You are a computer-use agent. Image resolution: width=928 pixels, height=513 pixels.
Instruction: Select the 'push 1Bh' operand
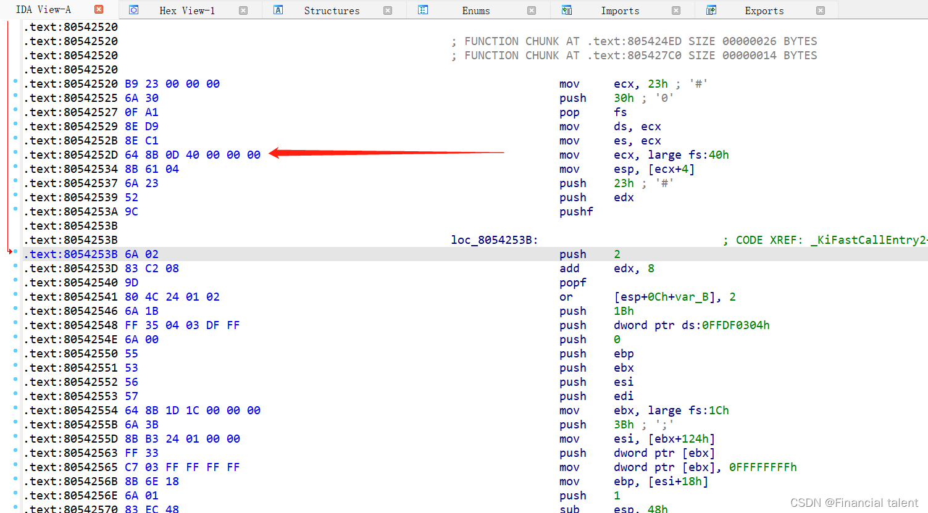[624, 311]
